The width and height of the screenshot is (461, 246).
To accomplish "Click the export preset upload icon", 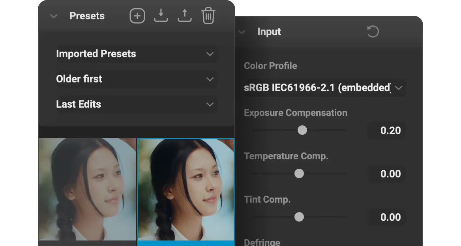I will [185, 15].
